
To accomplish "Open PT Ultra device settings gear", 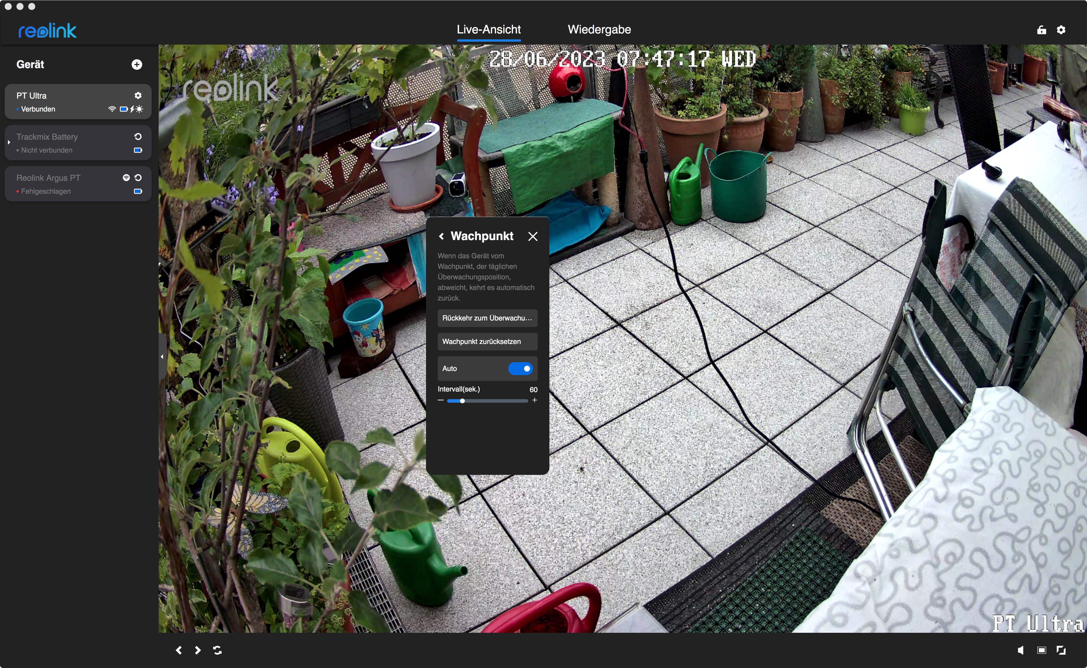I will (138, 95).
